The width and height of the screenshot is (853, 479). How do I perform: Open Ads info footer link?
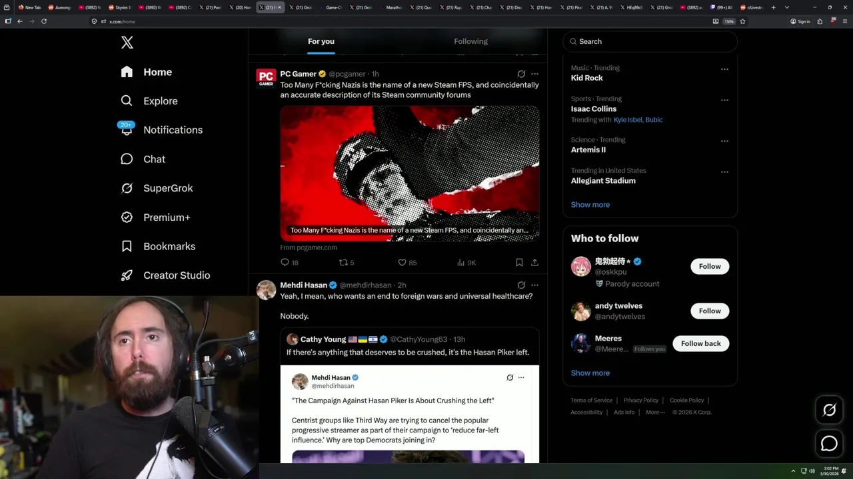[x=624, y=412]
